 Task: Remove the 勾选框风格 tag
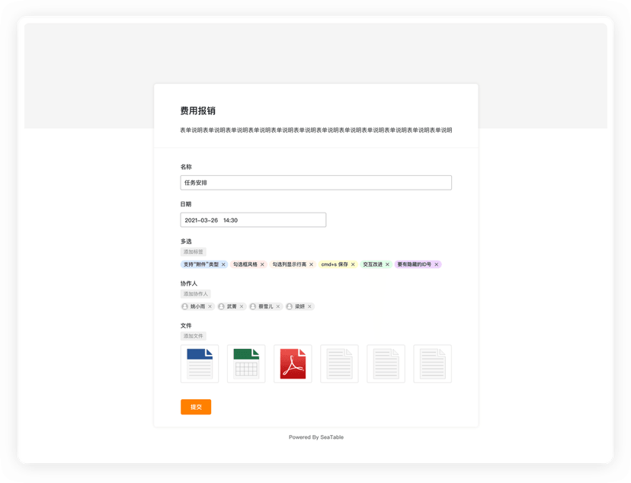click(x=262, y=264)
